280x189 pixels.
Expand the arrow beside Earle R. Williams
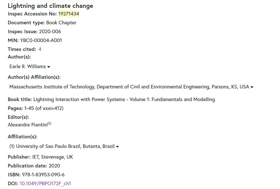(x=49, y=67)
